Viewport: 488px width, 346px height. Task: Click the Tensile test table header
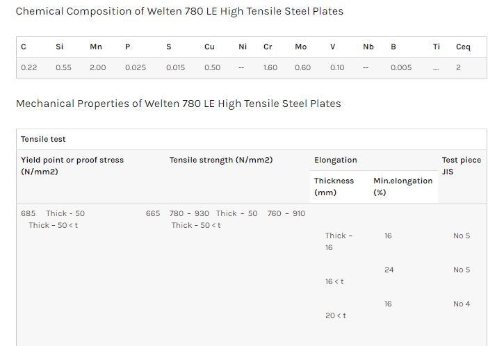[x=43, y=139]
